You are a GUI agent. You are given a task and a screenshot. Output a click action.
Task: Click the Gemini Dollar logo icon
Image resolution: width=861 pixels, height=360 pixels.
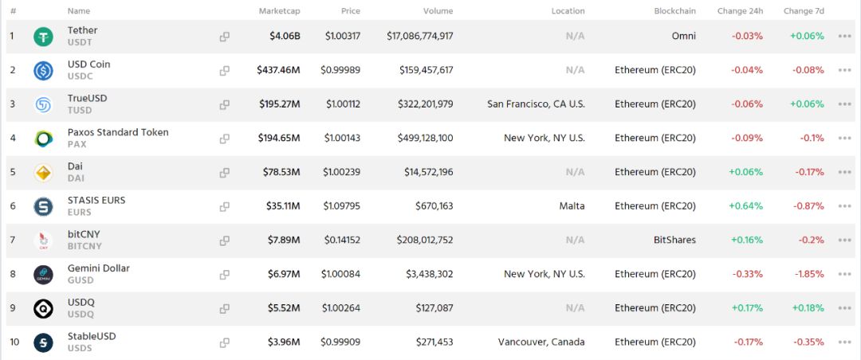tap(43, 275)
